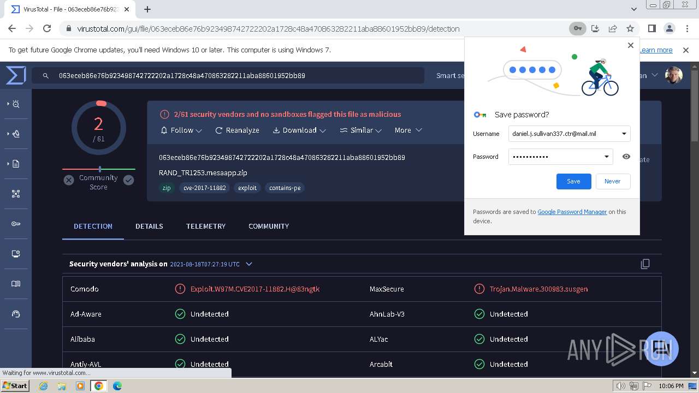This screenshot has height=393, width=699.
Task: Open the Follow dropdown
Action: click(x=181, y=130)
